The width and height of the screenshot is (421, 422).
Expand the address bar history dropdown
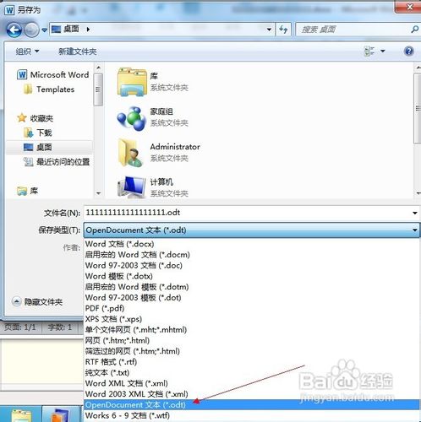[x=269, y=30]
